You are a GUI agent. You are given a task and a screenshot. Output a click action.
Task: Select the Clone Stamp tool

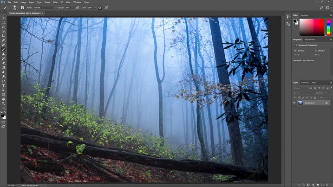click(3, 54)
